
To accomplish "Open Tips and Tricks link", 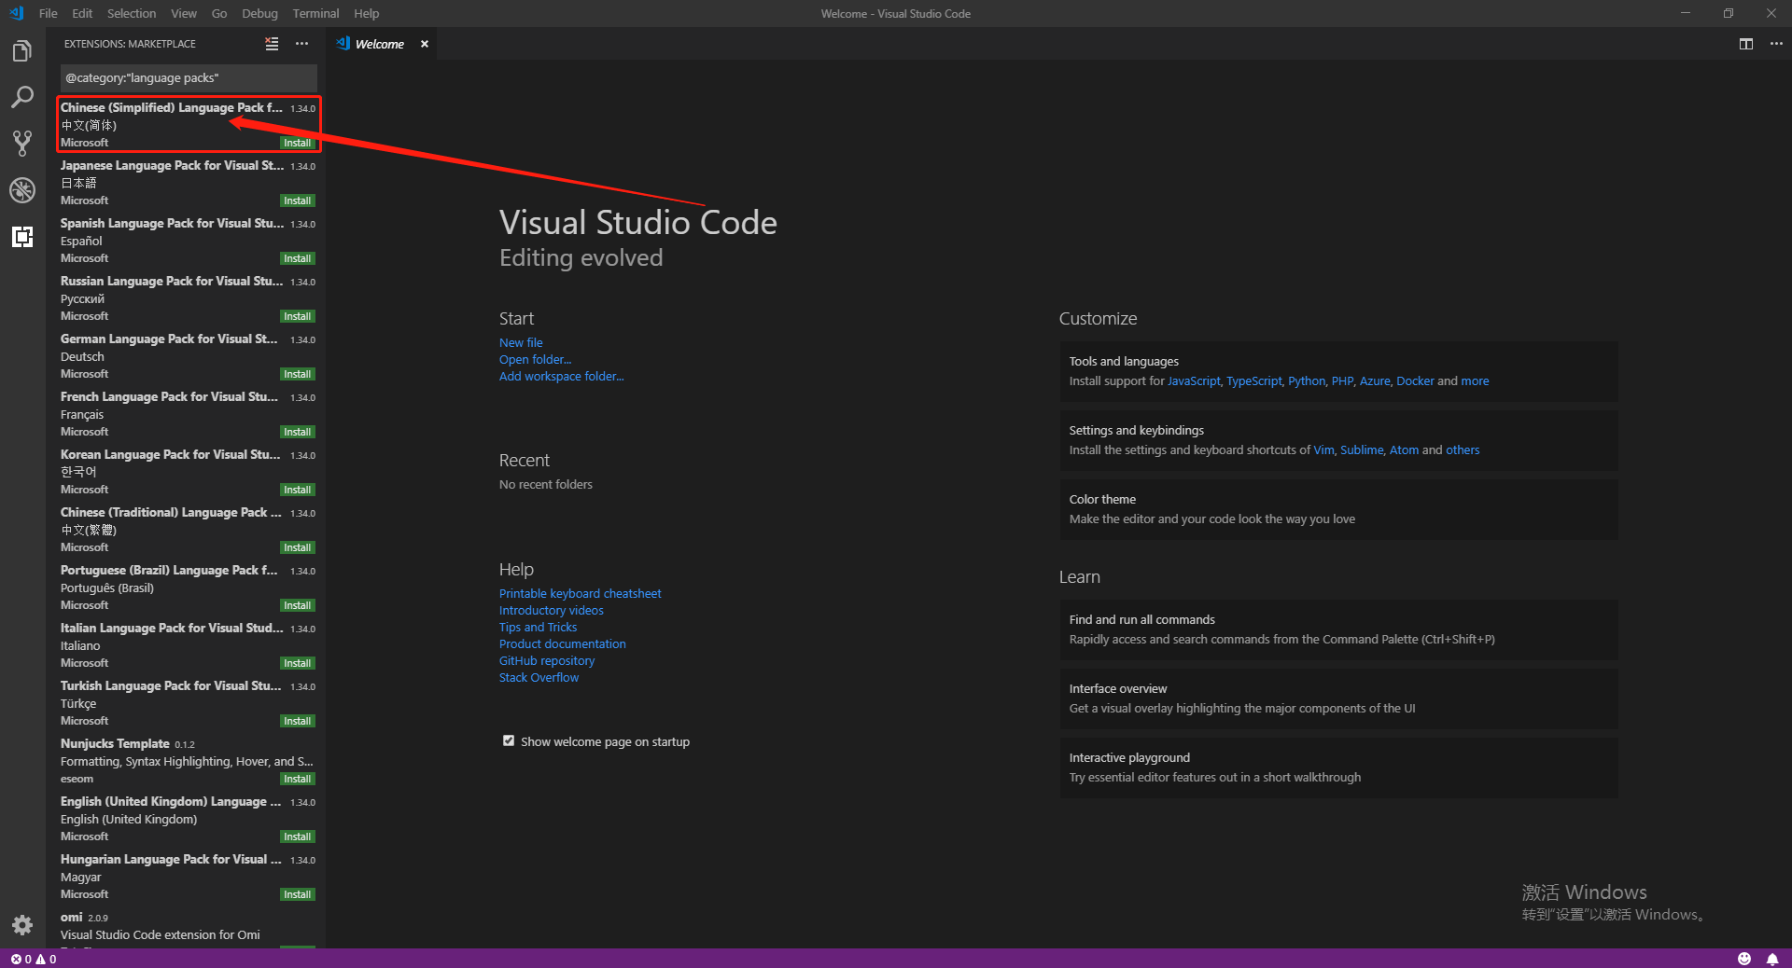I will click(538, 627).
